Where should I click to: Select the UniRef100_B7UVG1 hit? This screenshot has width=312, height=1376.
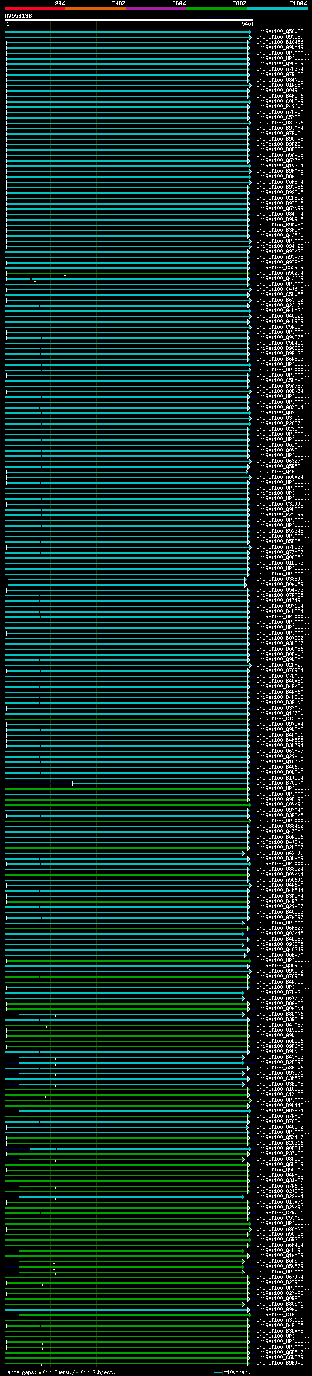tap(280, 992)
